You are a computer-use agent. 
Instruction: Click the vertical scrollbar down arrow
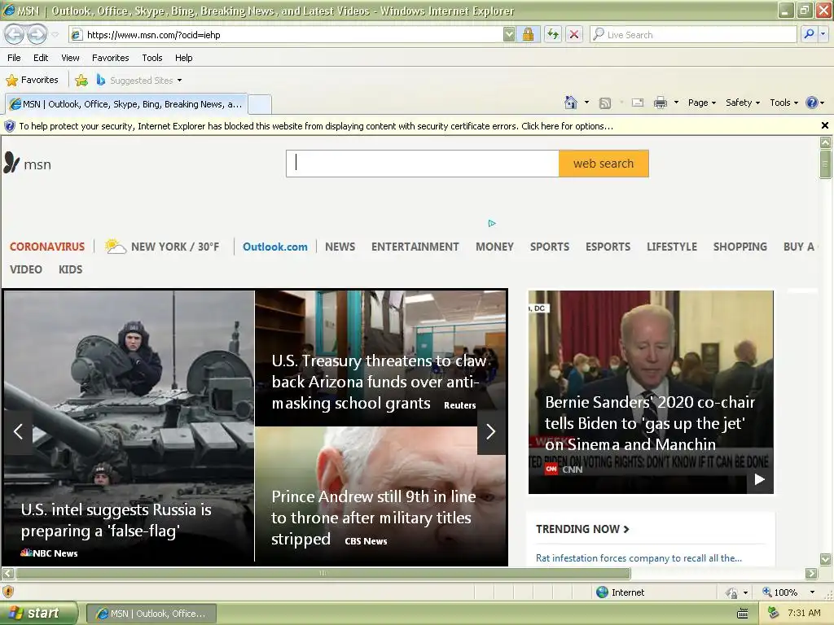pos(825,559)
